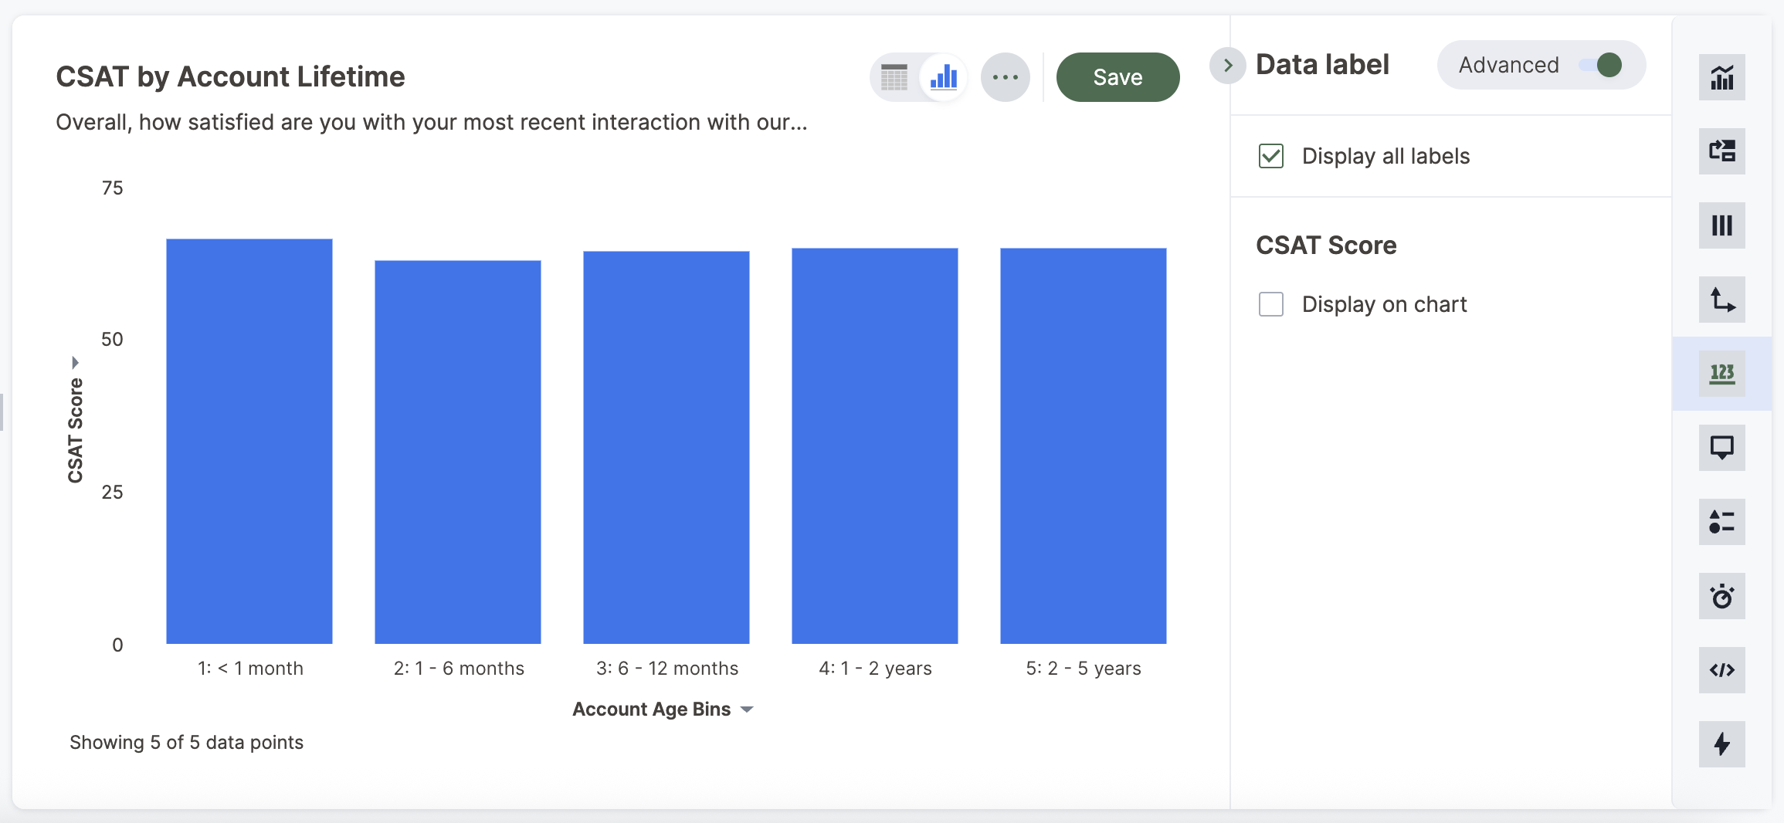This screenshot has width=1784, height=823.
Task: Open the data label 123 sidebar tab
Action: (1721, 374)
